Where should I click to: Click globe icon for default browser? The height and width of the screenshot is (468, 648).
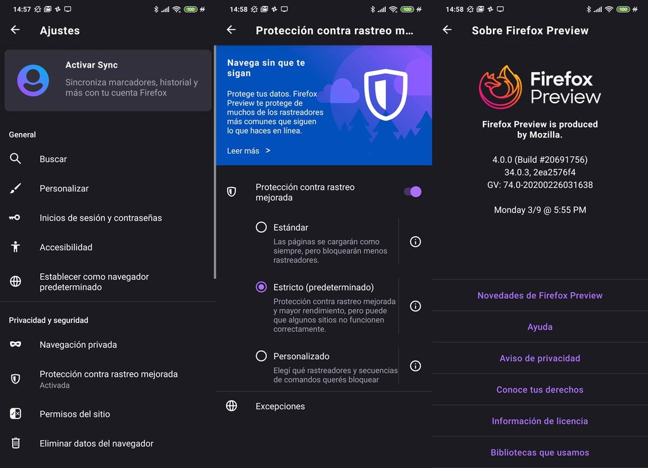point(15,281)
